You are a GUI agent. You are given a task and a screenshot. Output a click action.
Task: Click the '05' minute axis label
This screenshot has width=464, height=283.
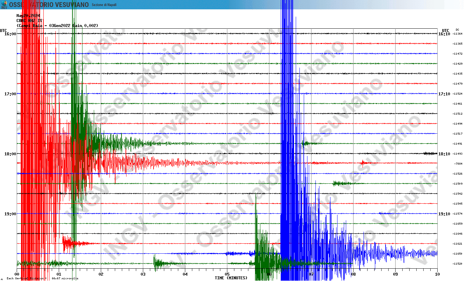coord(227,274)
